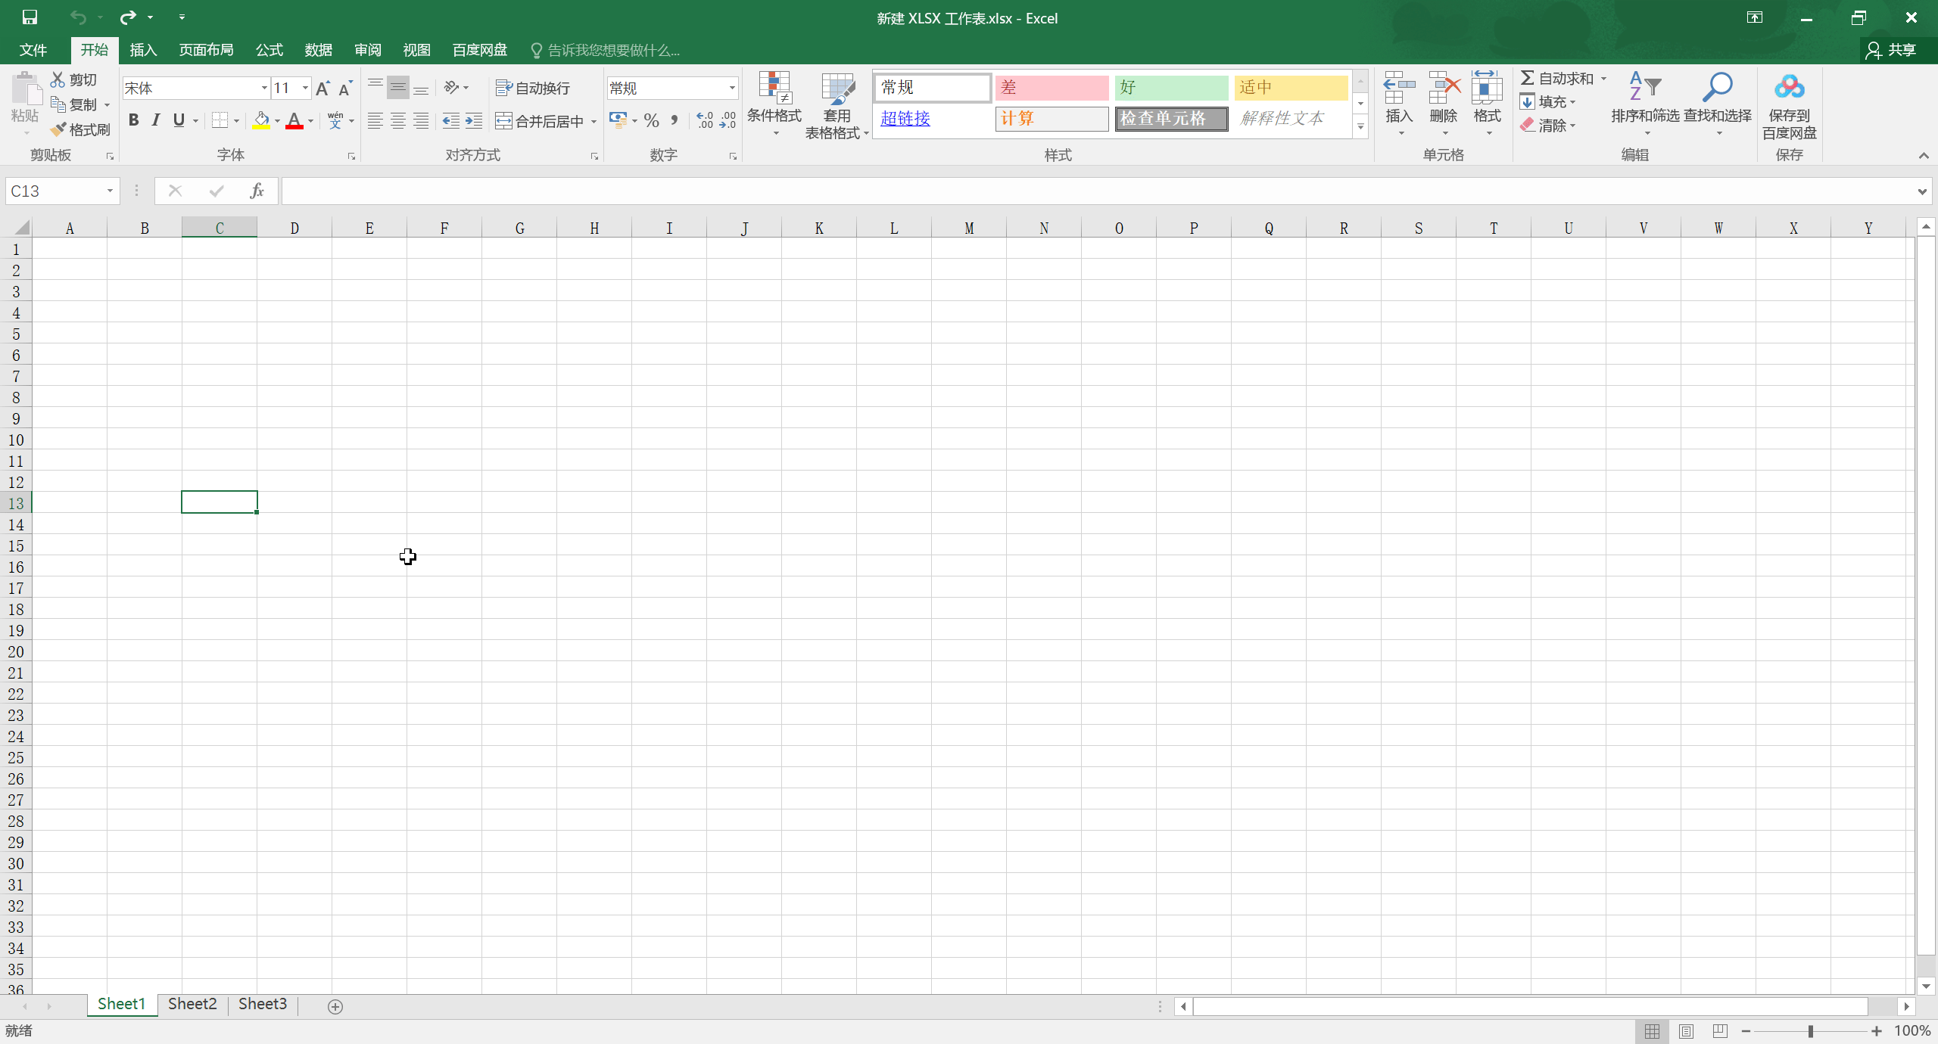The image size is (1938, 1044).
Task: Expand the Merge and Center dropdown arrow
Action: (x=594, y=121)
